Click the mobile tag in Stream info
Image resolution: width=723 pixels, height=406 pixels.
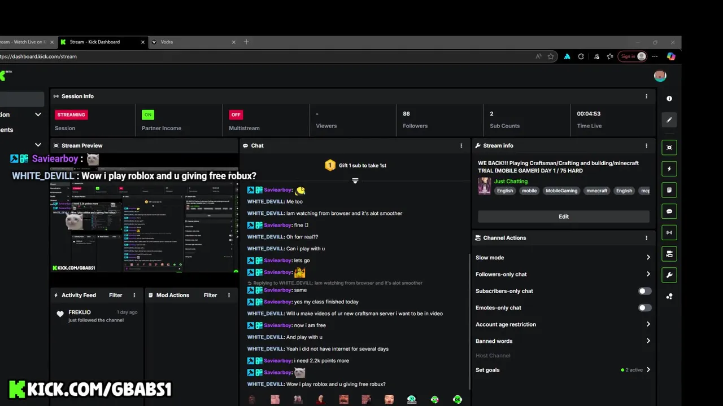click(529, 191)
